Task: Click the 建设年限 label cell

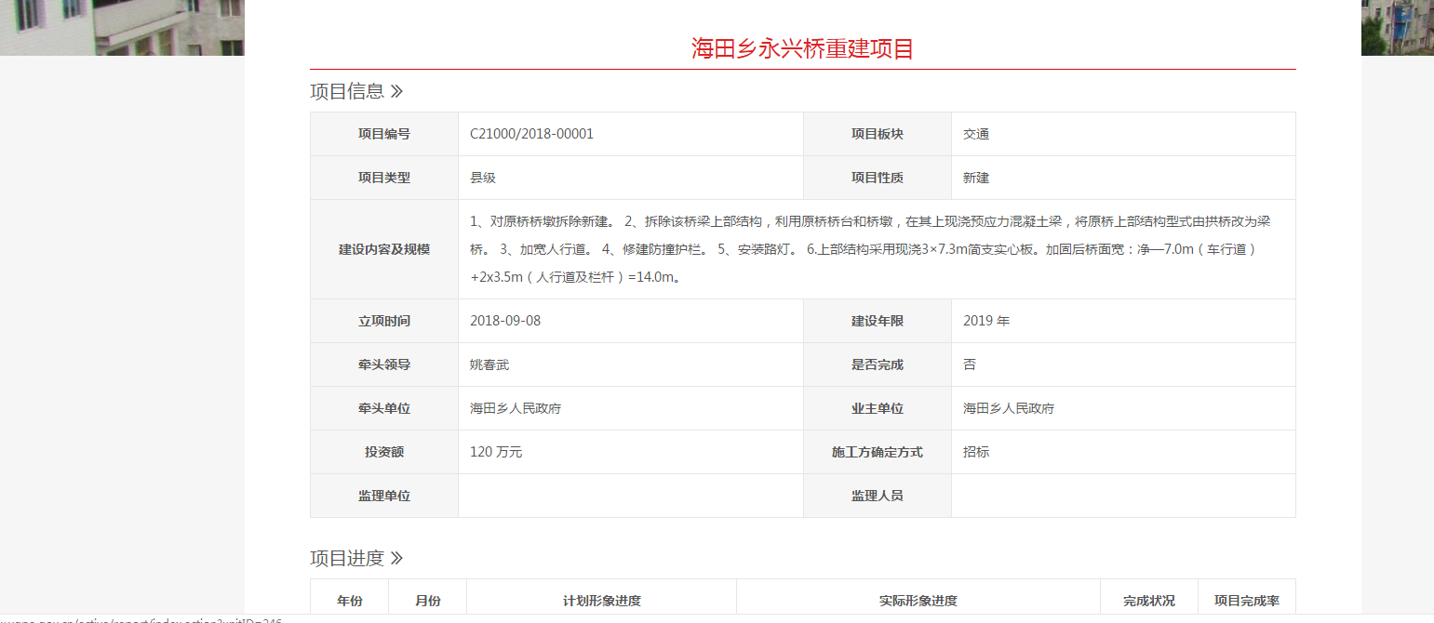Action: (878, 321)
